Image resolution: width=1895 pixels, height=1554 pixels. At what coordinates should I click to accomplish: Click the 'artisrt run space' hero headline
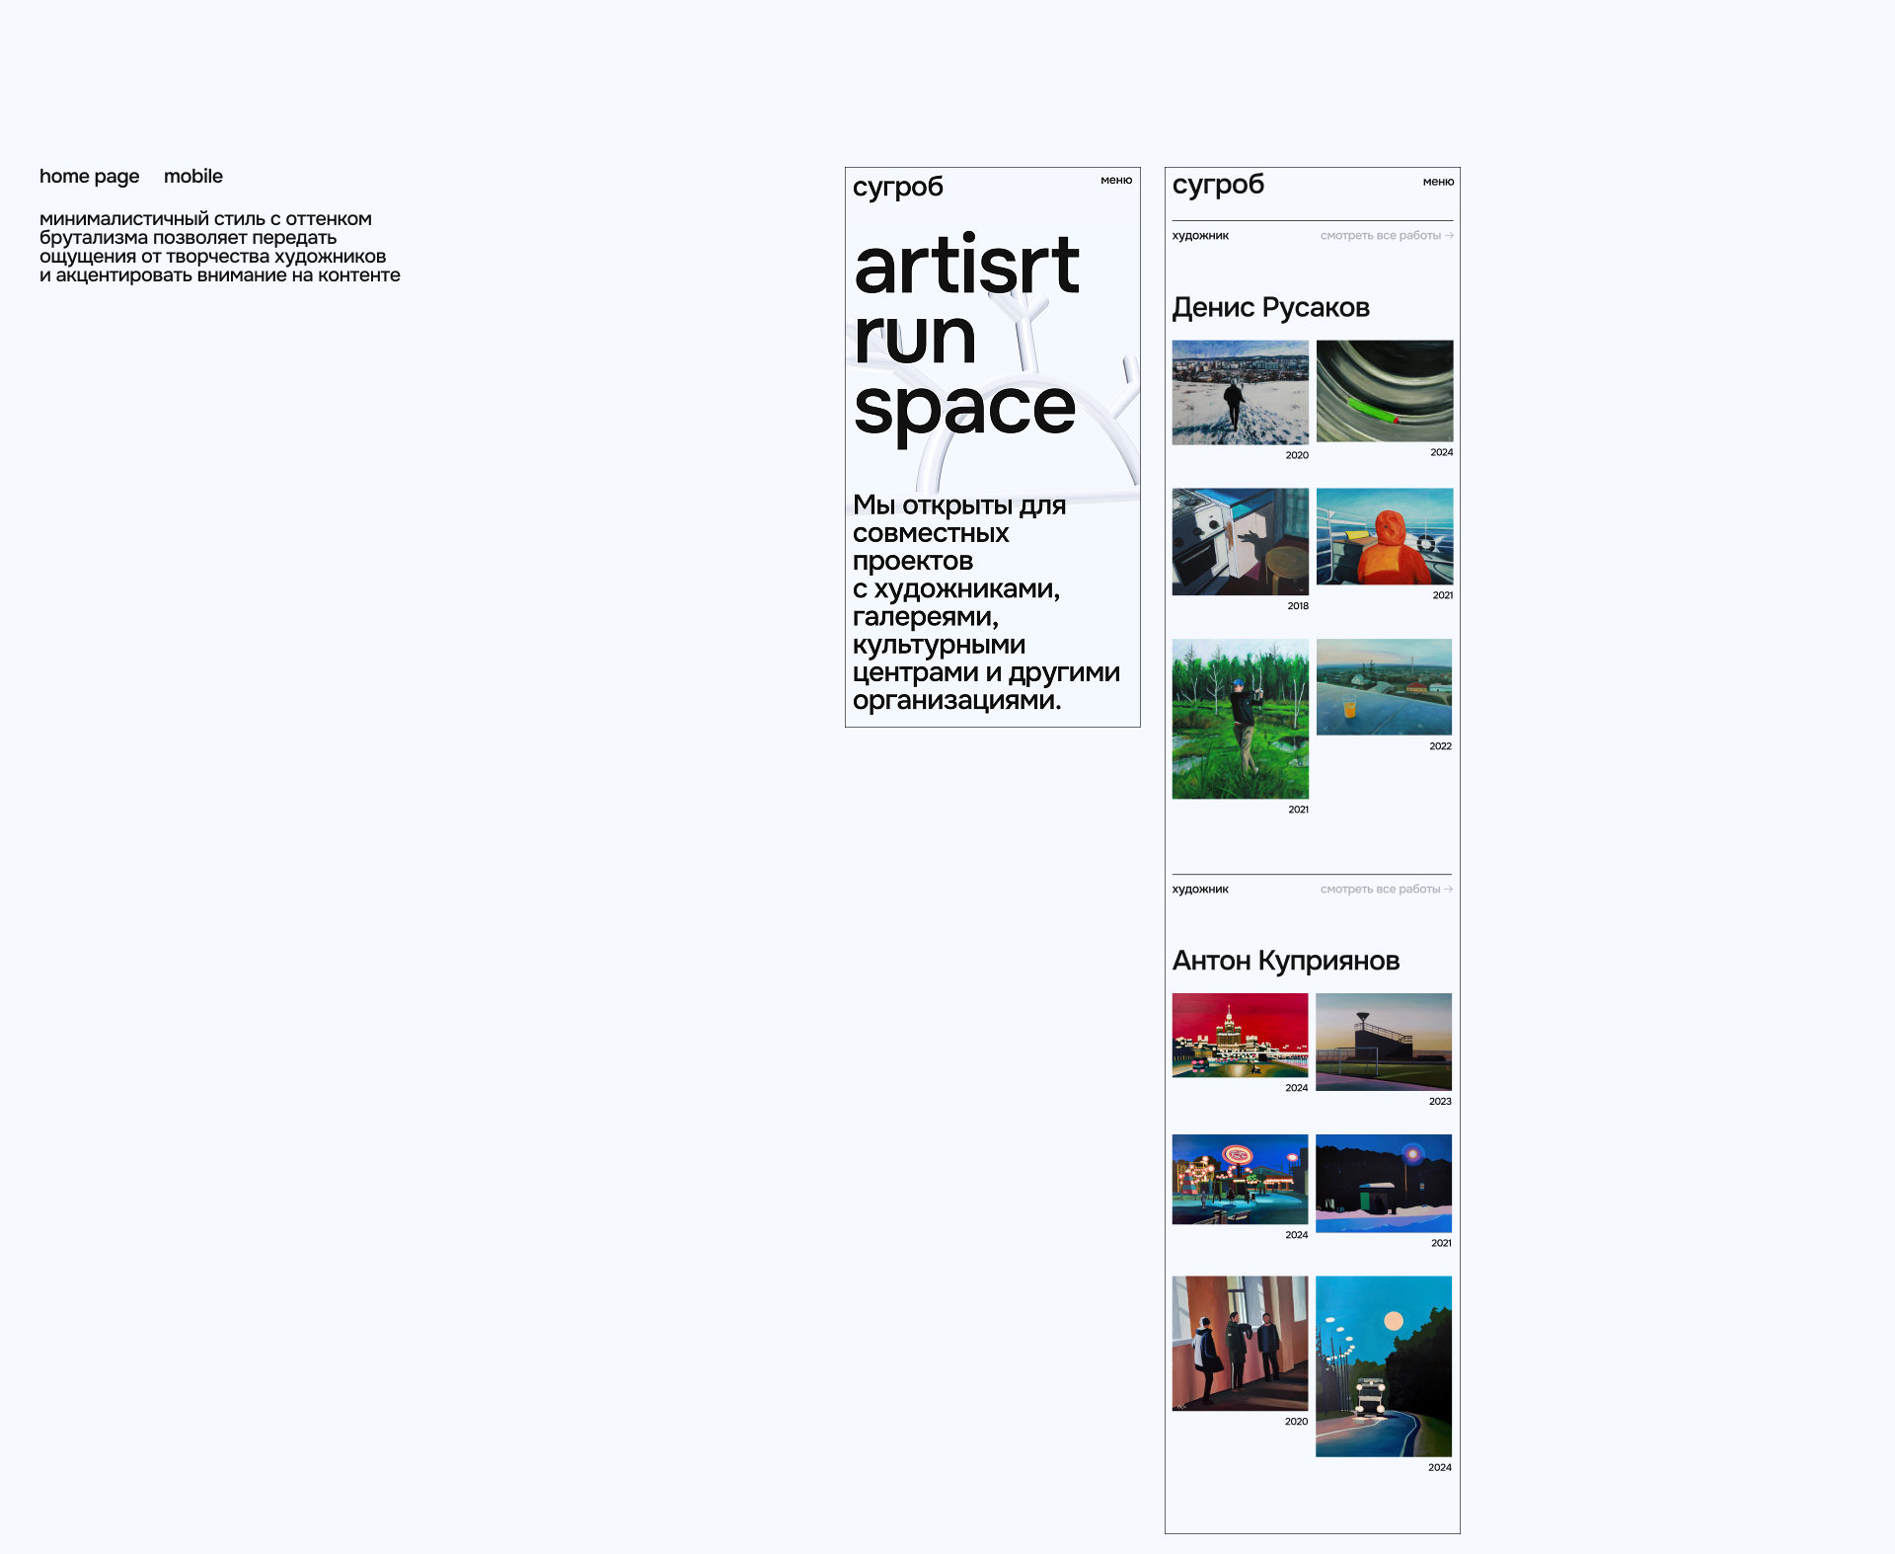coord(965,336)
